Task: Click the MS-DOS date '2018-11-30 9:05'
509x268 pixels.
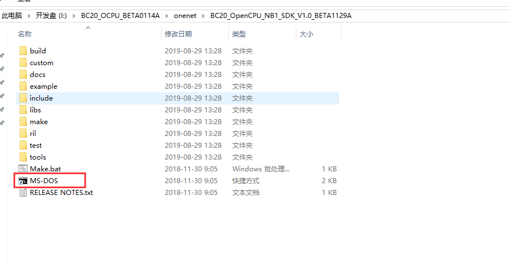Action: [191, 181]
